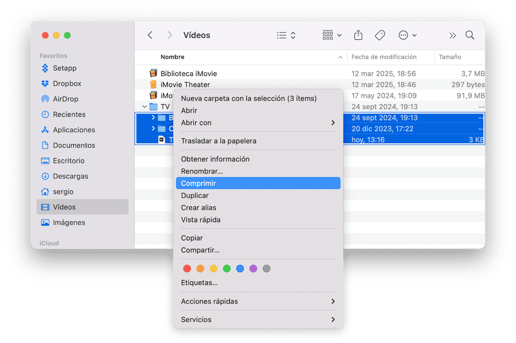Open the search magnifier icon
Image resolution: width=516 pixels, height=343 pixels.
470,35
